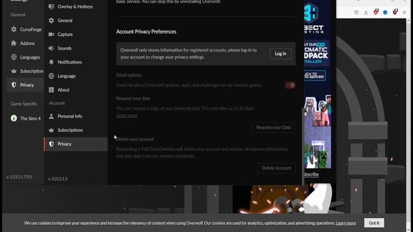
Task: Open Learn more link in cookie banner
Action: 346,223
